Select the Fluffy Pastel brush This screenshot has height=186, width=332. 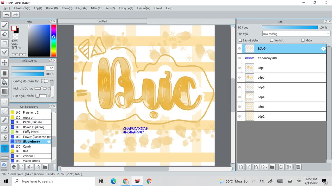coord(31,132)
